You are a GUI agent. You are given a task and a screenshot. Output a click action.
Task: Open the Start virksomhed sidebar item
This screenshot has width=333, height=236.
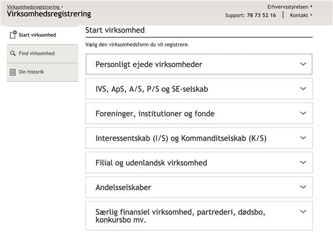pyautogui.click(x=42, y=35)
